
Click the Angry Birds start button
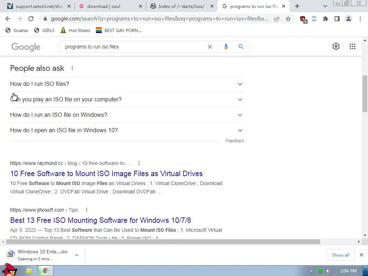pos(9,270)
